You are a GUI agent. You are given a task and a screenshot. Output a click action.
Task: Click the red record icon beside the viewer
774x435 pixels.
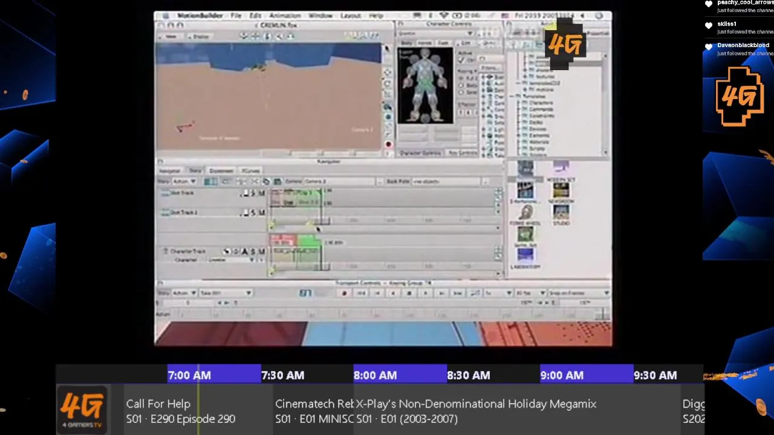tap(388, 144)
